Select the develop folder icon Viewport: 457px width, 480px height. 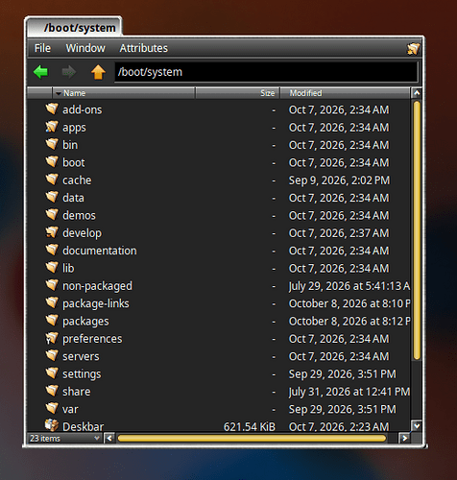click(x=52, y=232)
